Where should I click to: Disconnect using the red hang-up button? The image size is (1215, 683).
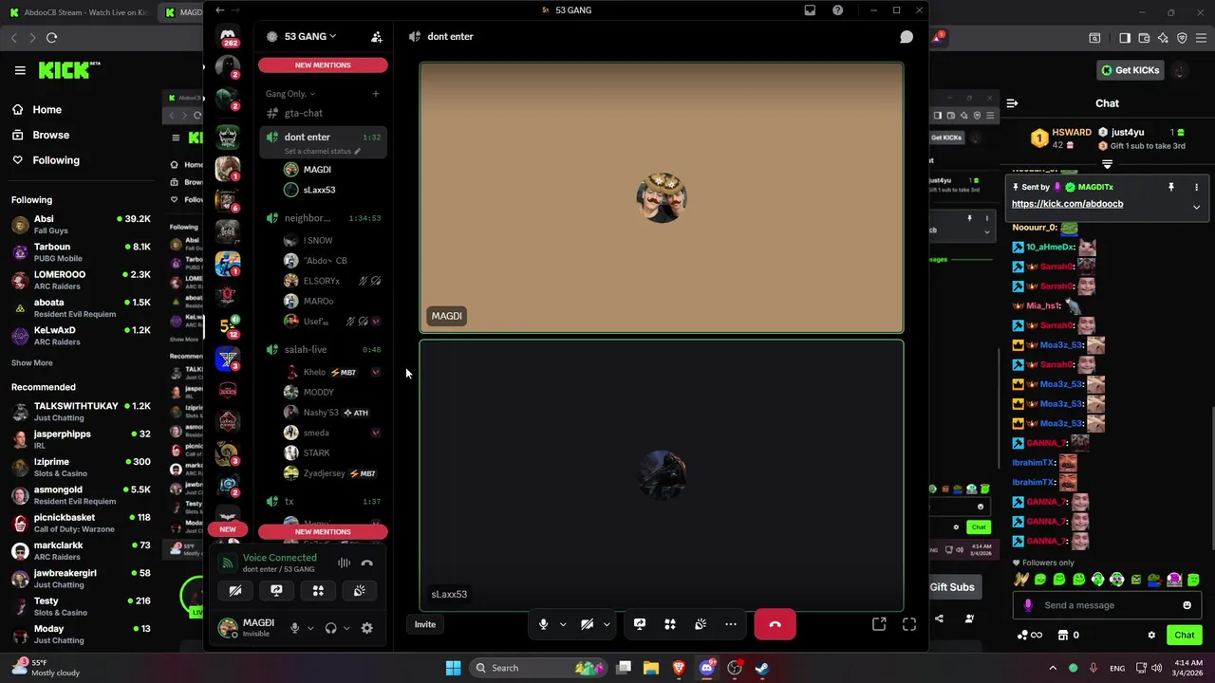(775, 624)
